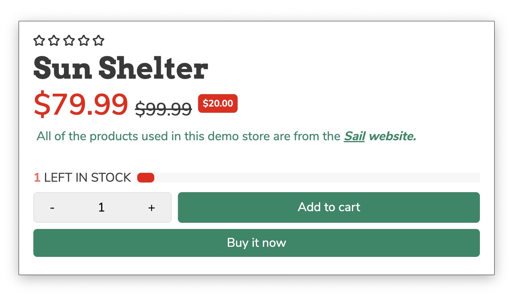
Task: Click the first rating star
Action: (39, 41)
